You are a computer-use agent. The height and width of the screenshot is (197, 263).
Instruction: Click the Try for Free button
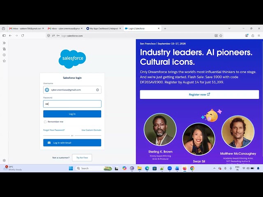pos(82,158)
